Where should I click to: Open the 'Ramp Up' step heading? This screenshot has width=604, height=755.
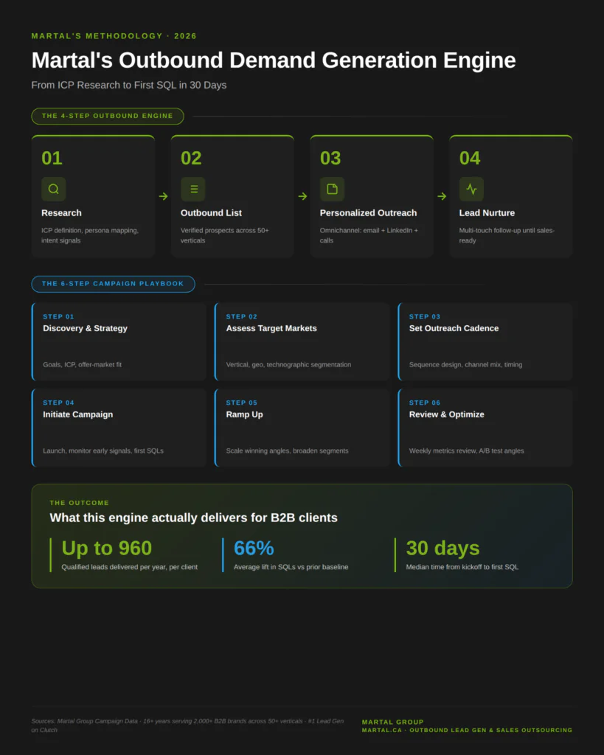pos(245,414)
